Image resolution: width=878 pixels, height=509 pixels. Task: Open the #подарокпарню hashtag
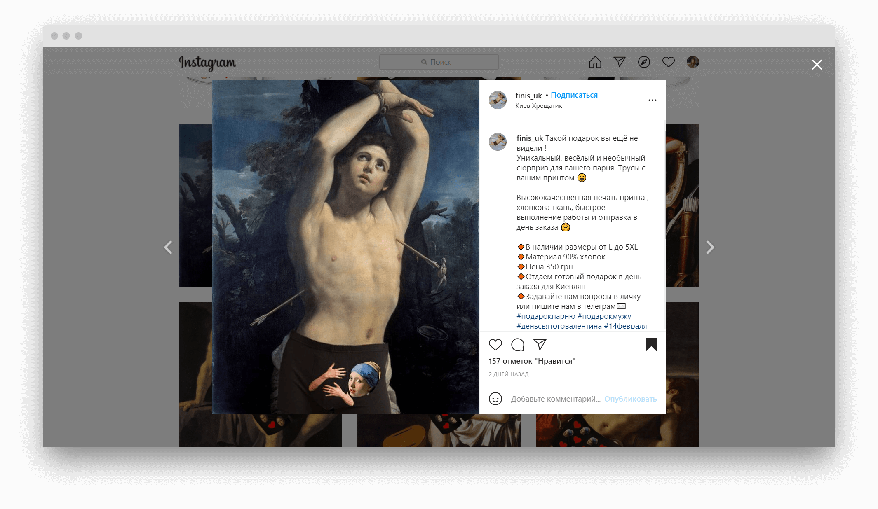click(545, 316)
